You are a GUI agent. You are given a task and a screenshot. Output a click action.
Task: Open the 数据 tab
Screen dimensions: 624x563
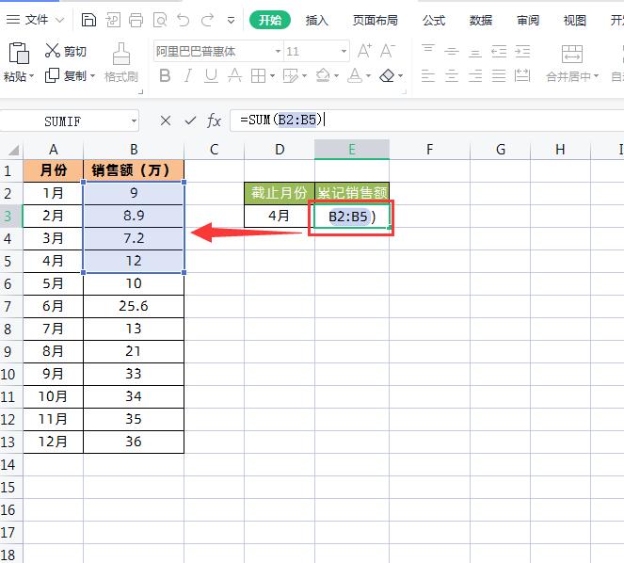[x=481, y=20]
